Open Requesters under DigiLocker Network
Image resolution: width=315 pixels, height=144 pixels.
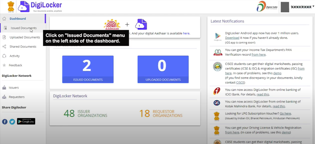coord(17,97)
